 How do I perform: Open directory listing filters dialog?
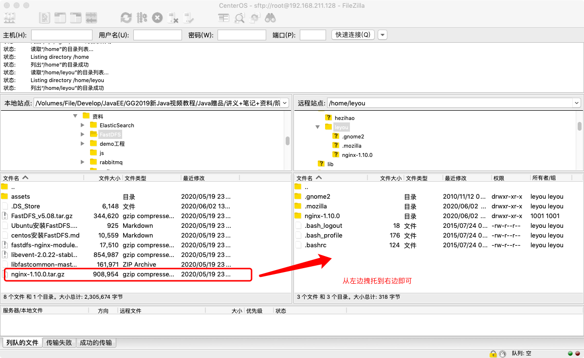click(x=223, y=18)
